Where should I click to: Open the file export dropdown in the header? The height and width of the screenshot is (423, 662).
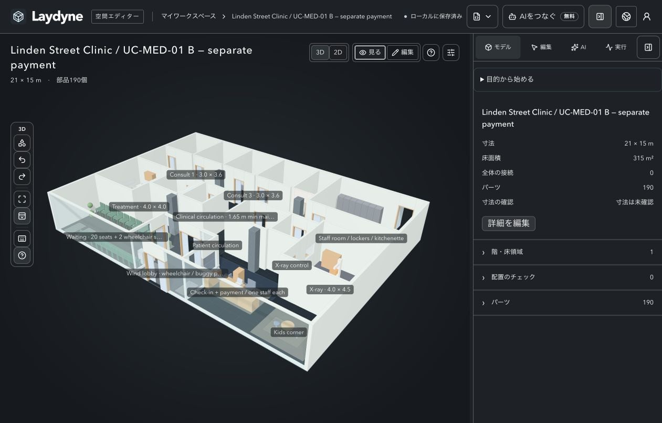482,17
